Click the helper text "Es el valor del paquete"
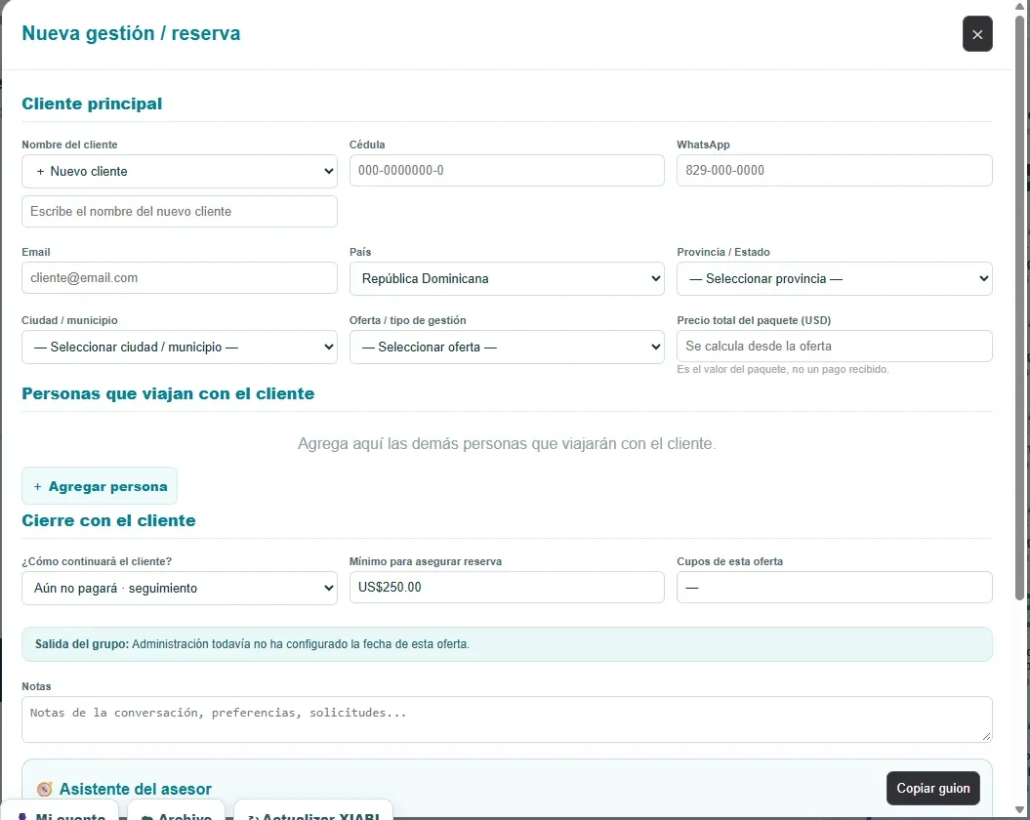This screenshot has width=1030, height=820. point(783,370)
